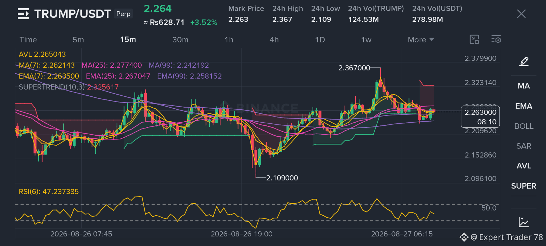Click the EMA(7) legend value
Image resolution: width=546 pixels, height=246 pixels.
pyautogui.click(x=49, y=76)
